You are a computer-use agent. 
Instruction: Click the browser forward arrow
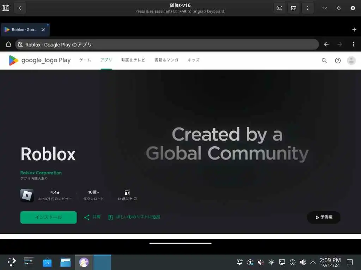[339, 44]
